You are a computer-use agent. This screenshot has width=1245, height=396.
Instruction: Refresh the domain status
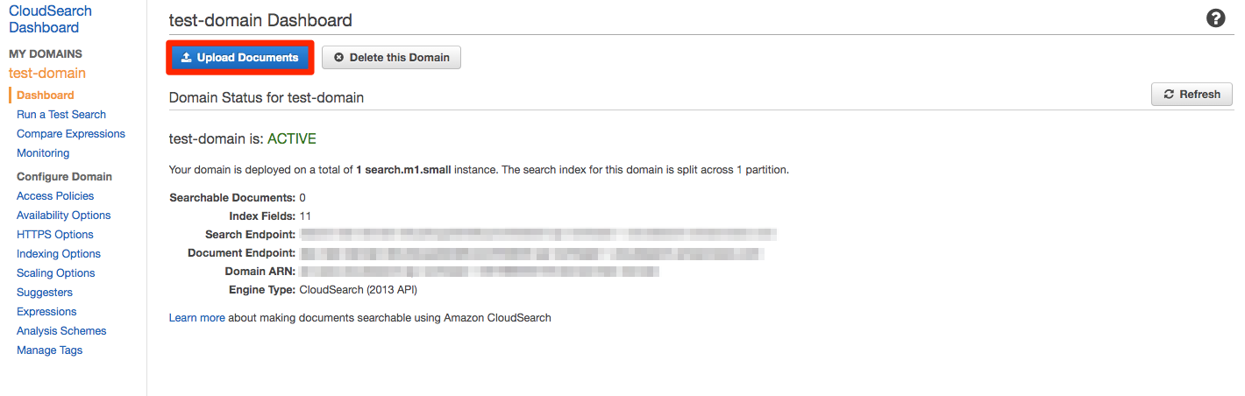[x=1192, y=95]
